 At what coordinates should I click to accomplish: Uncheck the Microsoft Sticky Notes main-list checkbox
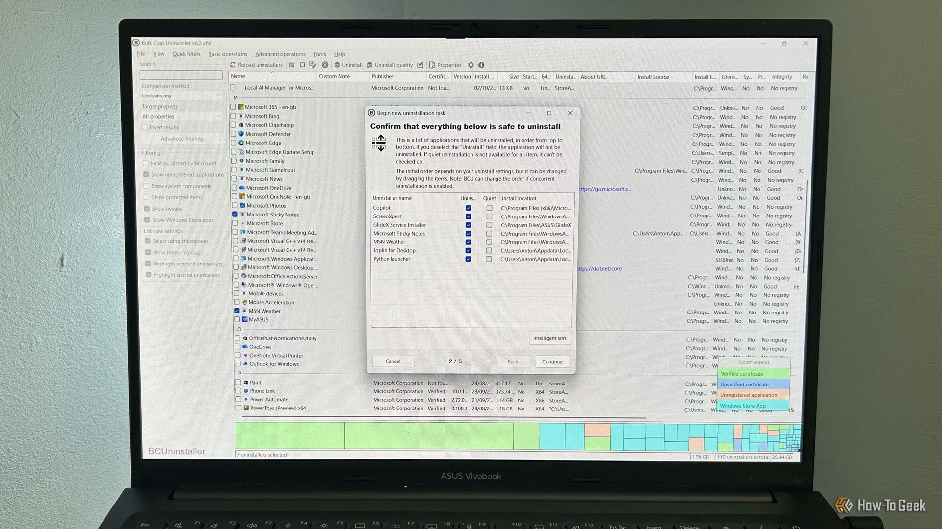235,214
